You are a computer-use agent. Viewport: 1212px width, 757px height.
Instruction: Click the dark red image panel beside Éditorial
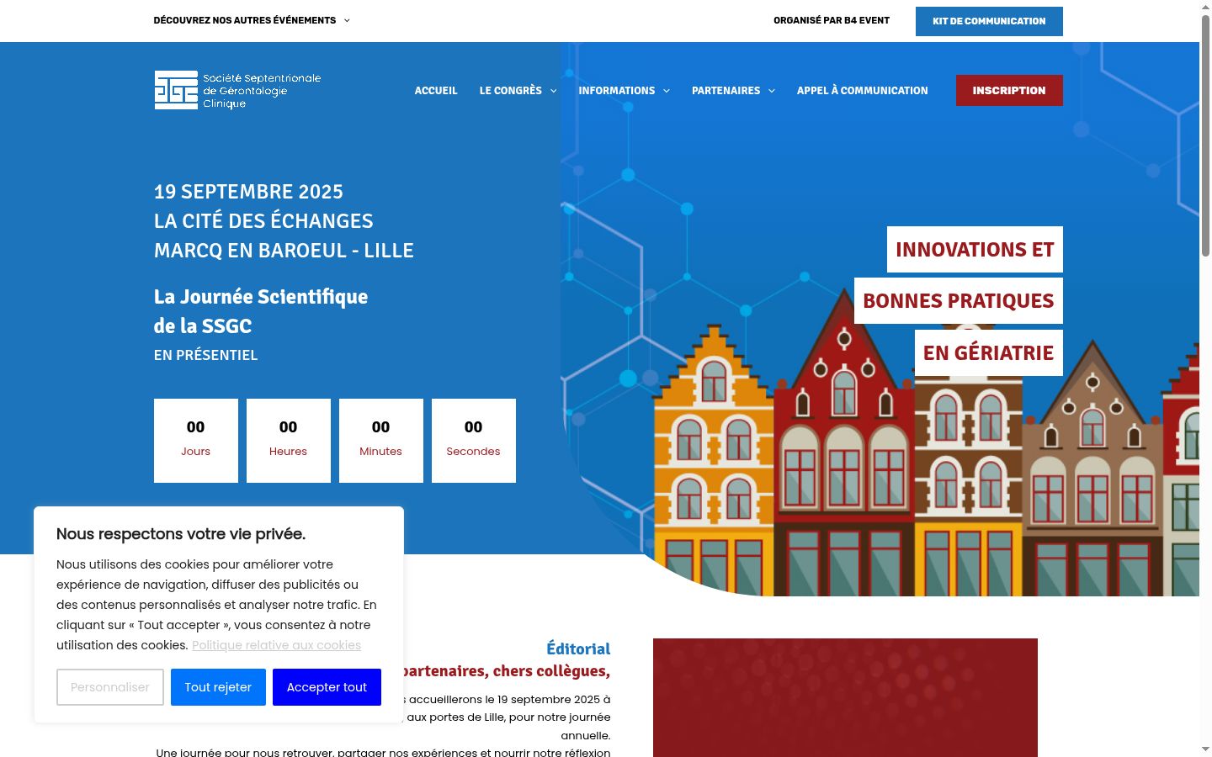[845, 697]
